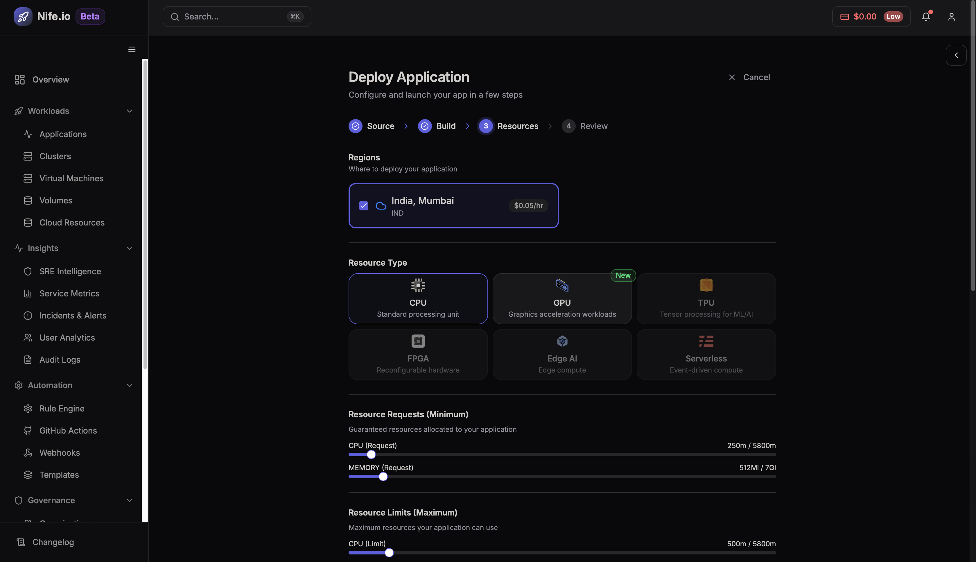Click the MEMORY (Request) slider handle
The height and width of the screenshot is (562, 976).
[x=383, y=477]
